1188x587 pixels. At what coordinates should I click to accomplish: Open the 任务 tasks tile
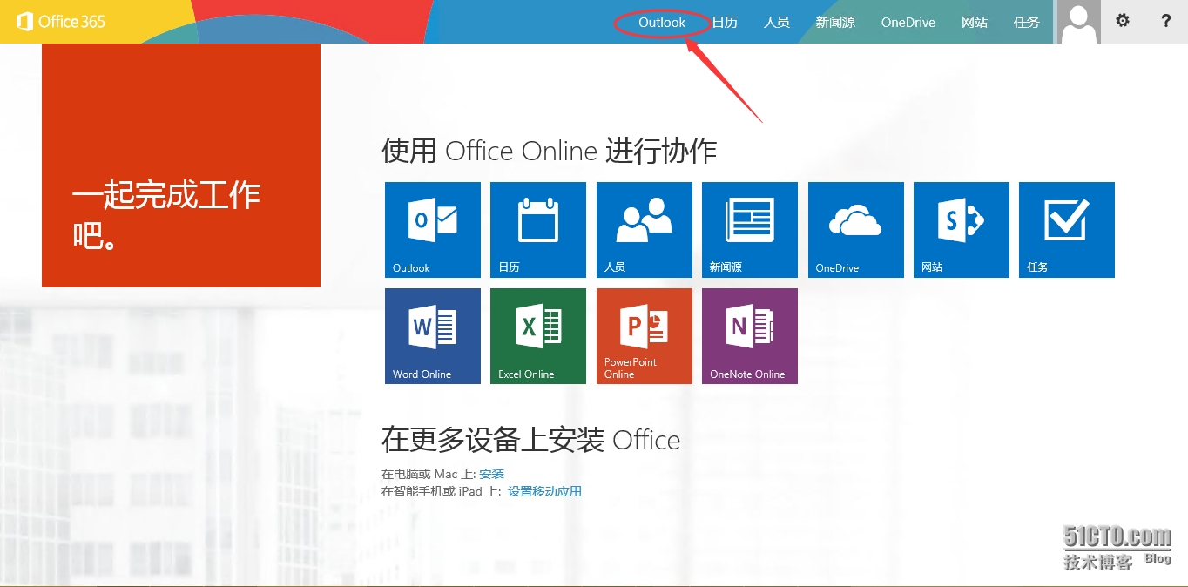click(1067, 230)
